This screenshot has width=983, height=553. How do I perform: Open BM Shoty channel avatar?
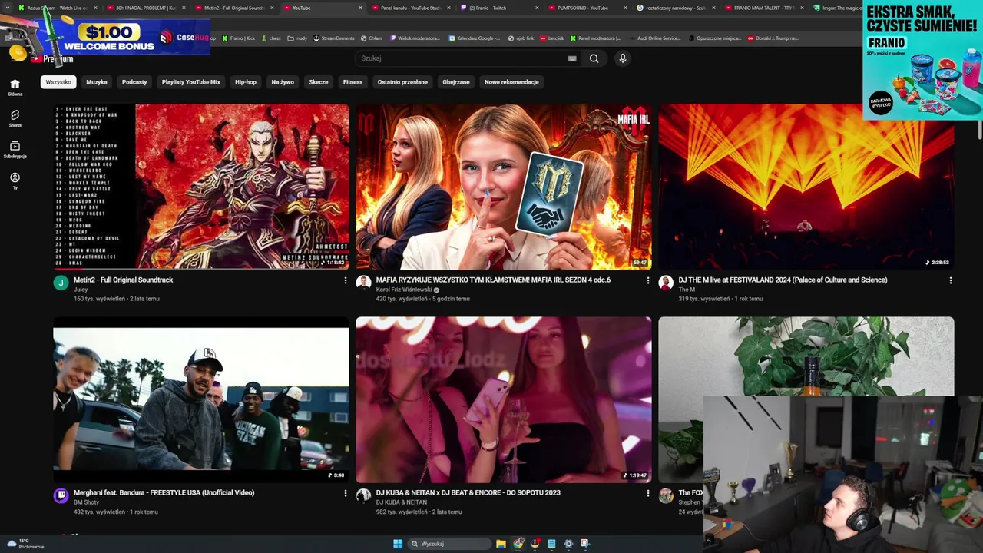[61, 495]
